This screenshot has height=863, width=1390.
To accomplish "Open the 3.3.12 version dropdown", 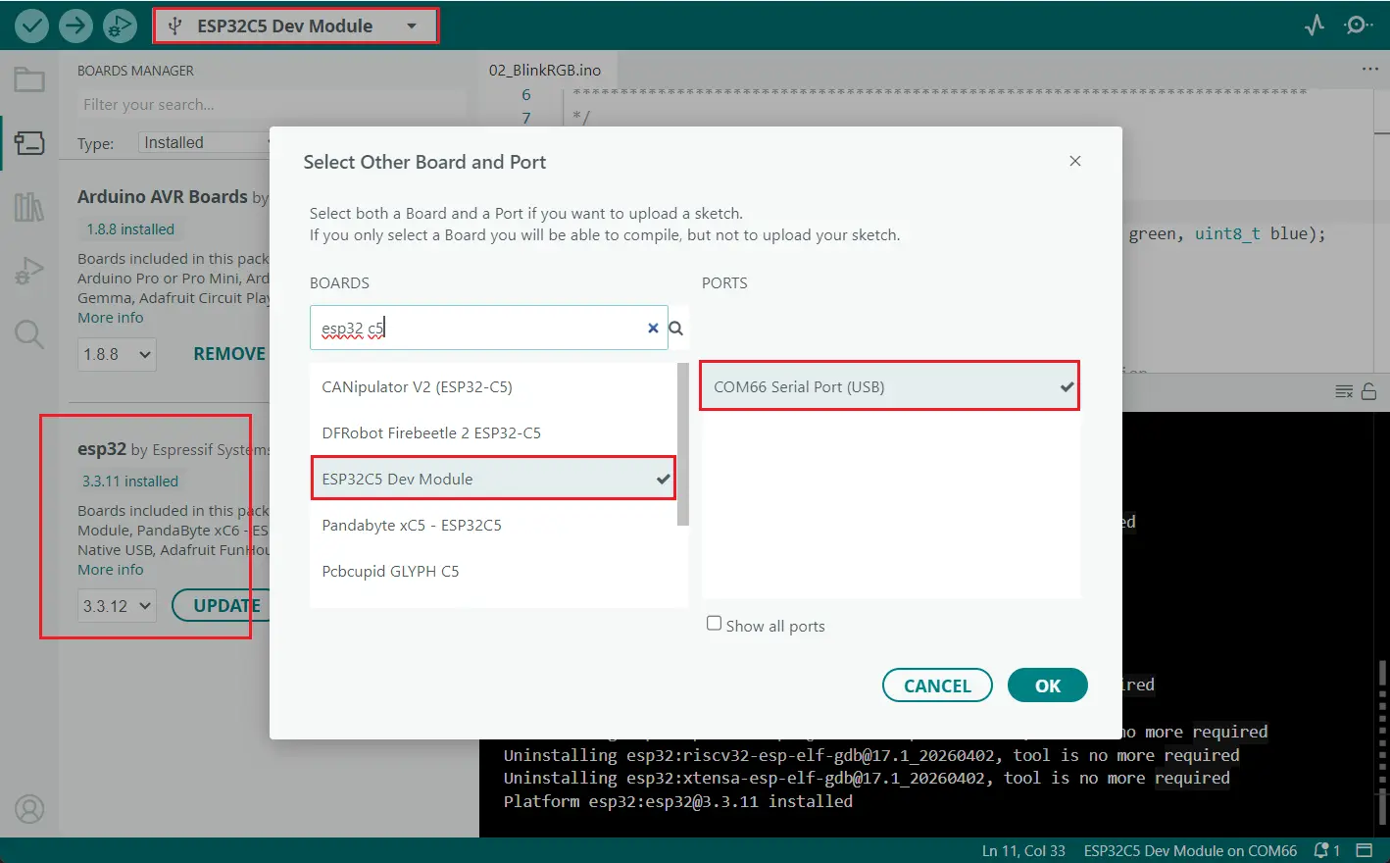I will click(x=117, y=606).
